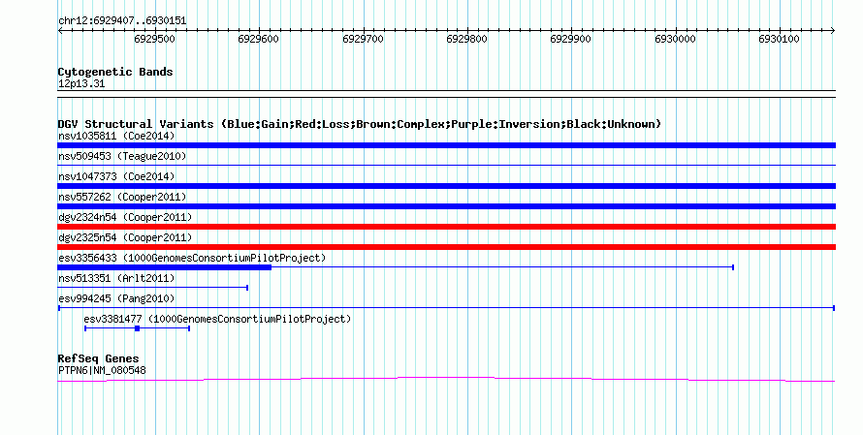This screenshot has width=863, height=435.
Task: Open variant label nsv1047373 (Coe2014)
Action: pos(116,176)
